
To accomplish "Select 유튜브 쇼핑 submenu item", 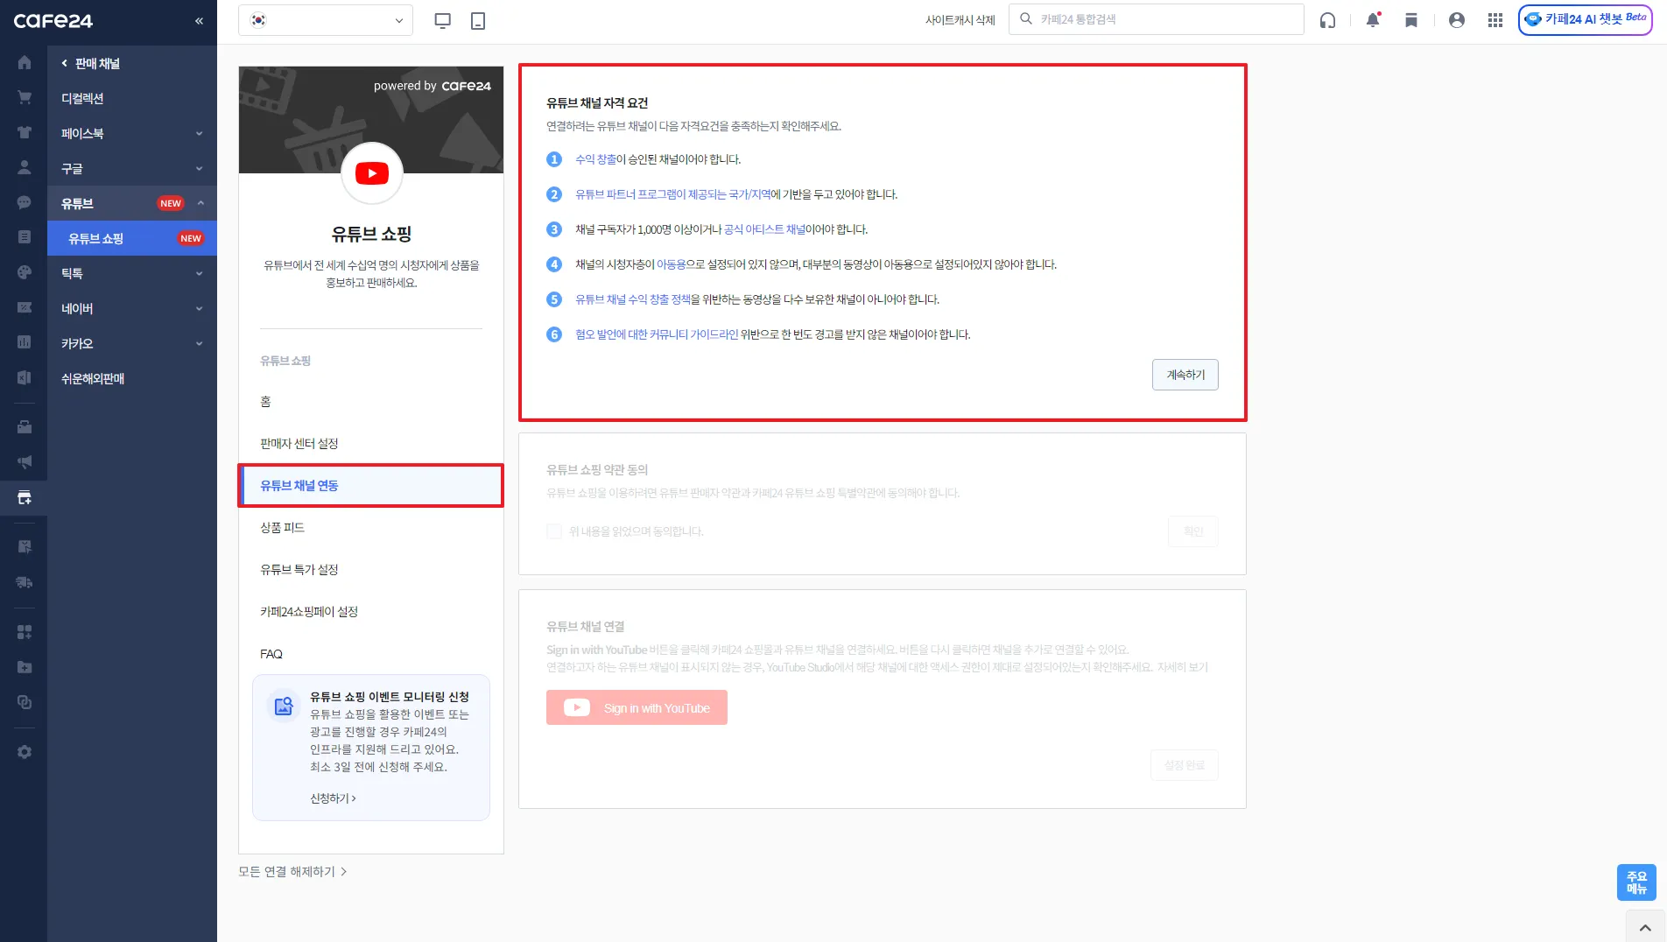I will pos(132,238).
